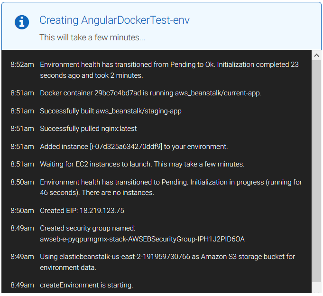This screenshot has height=296, width=323.
Task: Click the 8:50am timestamp beside Created EIP
Action: tap(22, 210)
